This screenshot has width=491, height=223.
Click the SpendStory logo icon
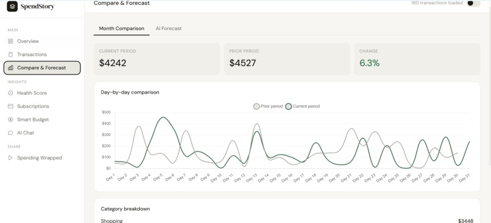[12, 6]
